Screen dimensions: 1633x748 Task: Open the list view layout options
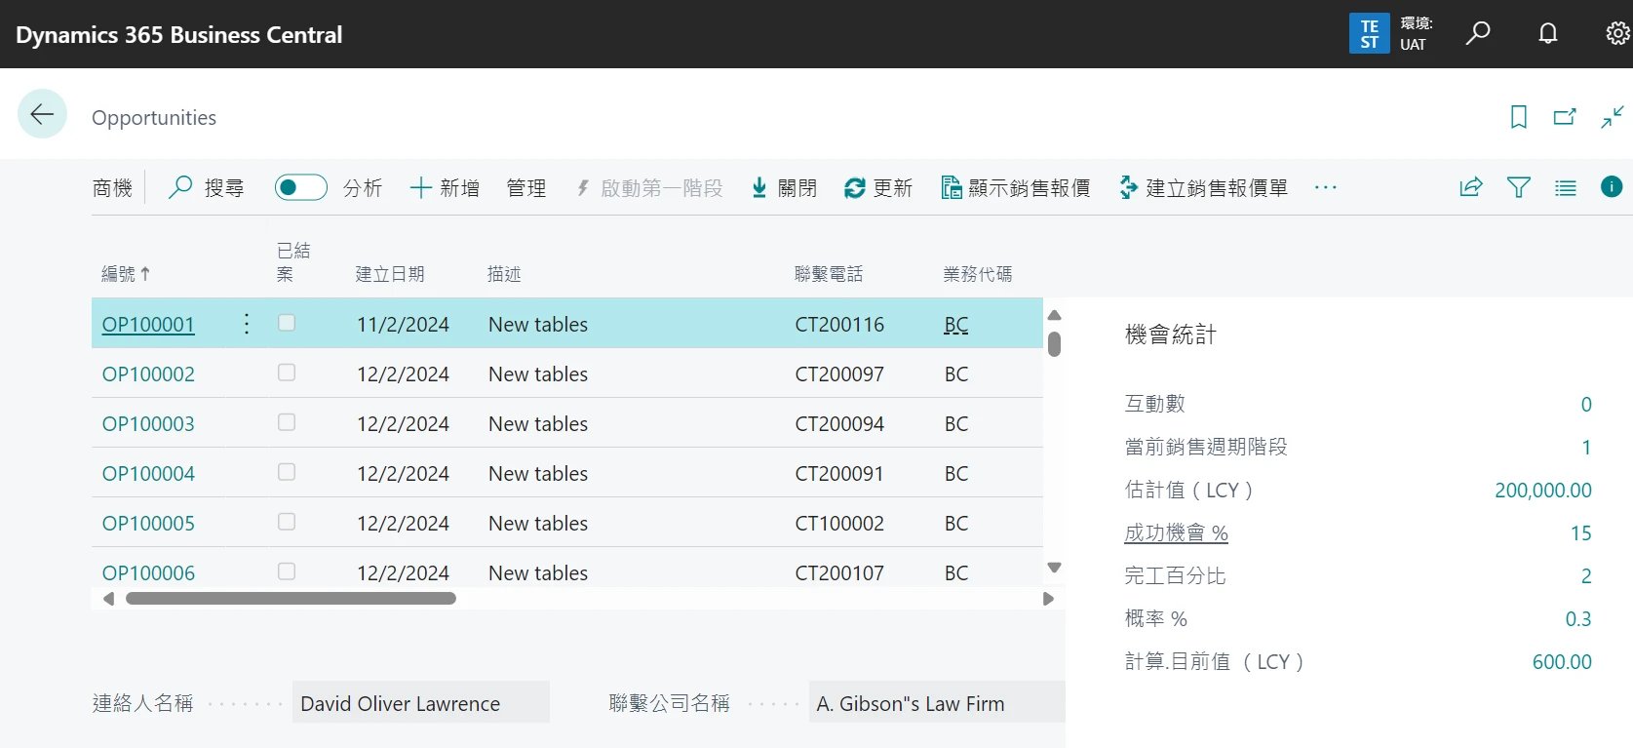click(x=1565, y=187)
